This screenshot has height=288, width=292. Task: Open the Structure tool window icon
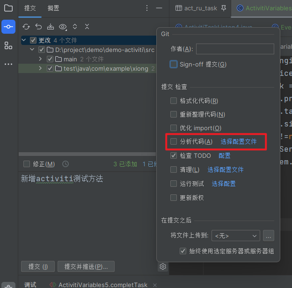click(x=8, y=45)
